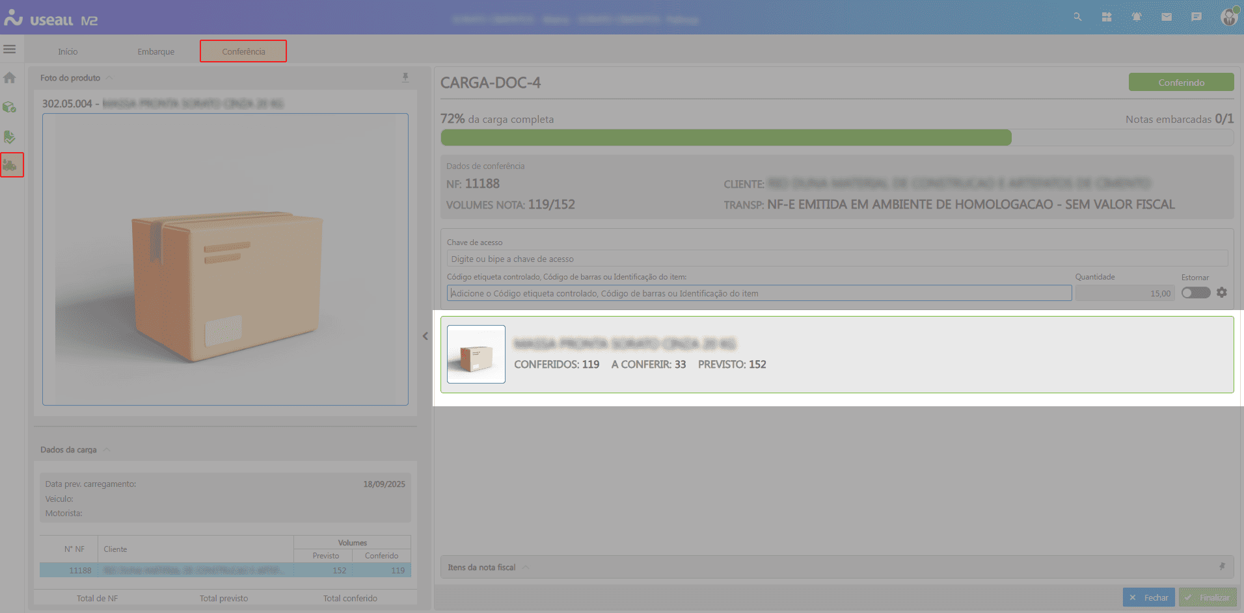The width and height of the screenshot is (1244, 613).
Task: Open the settings gear next to Estornar
Action: (x=1222, y=293)
